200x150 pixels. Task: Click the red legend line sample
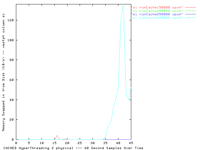point(191,7)
